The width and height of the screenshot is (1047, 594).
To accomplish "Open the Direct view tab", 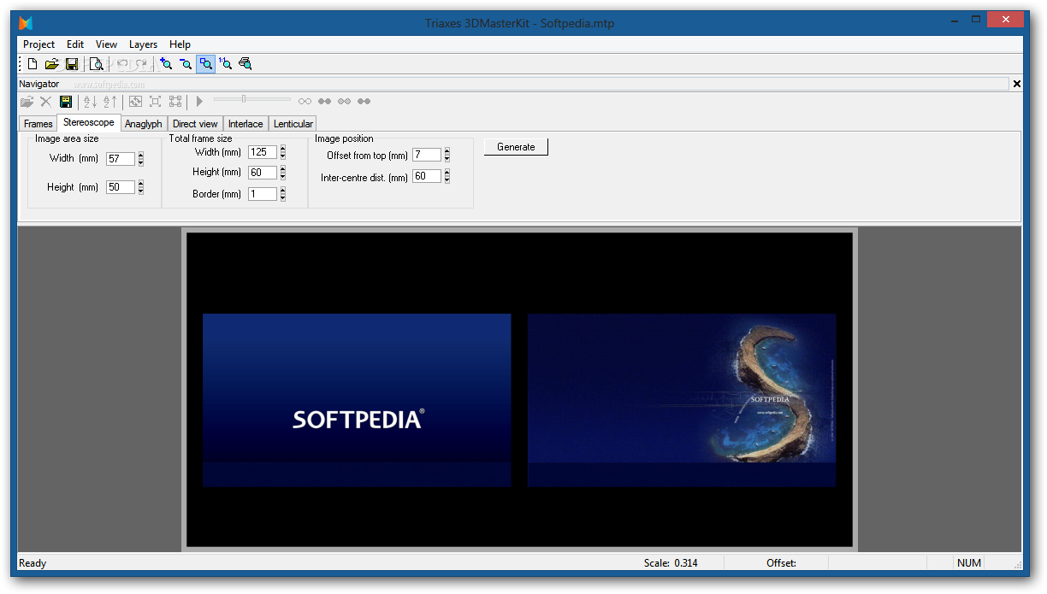I will click(x=195, y=124).
